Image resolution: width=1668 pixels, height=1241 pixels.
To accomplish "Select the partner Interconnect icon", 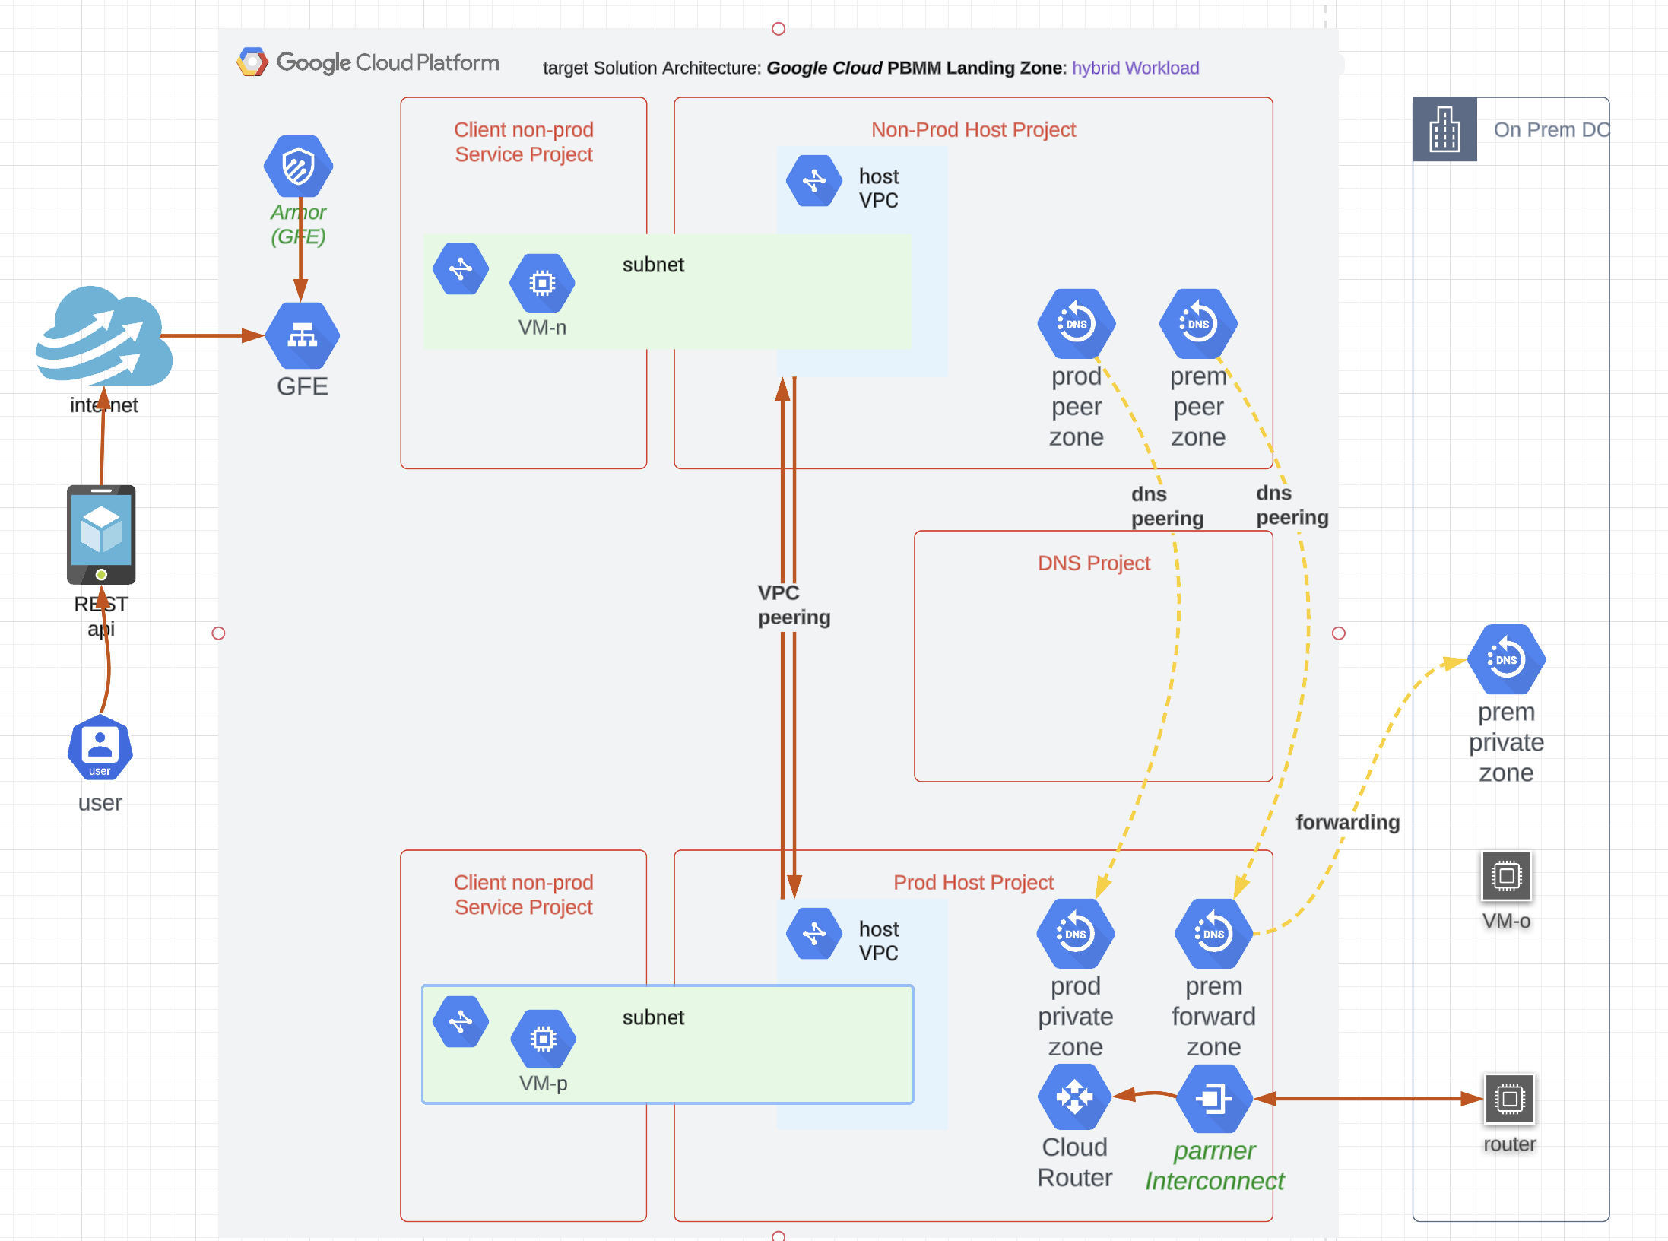I will [1214, 1097].
